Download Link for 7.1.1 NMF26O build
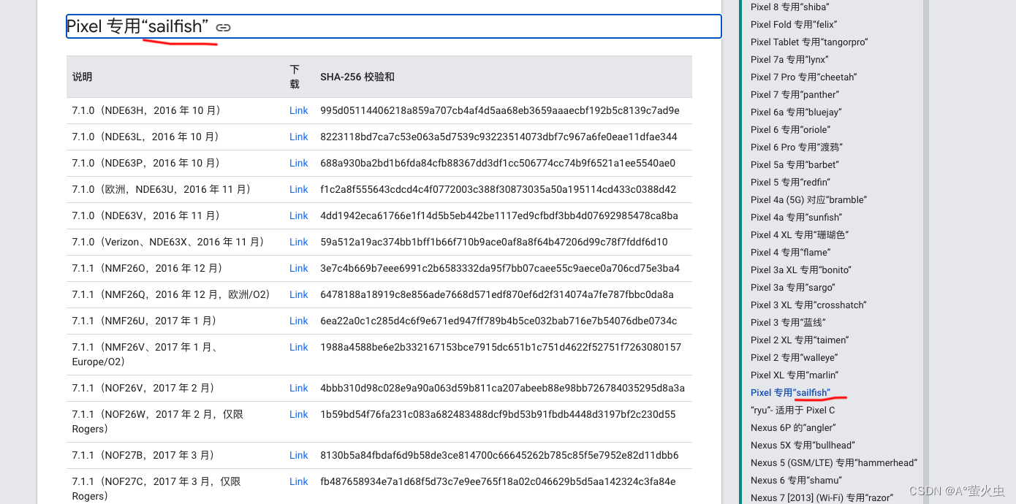Image resolution: width=1016 pixels, height=504 pixels. [299, 268]
